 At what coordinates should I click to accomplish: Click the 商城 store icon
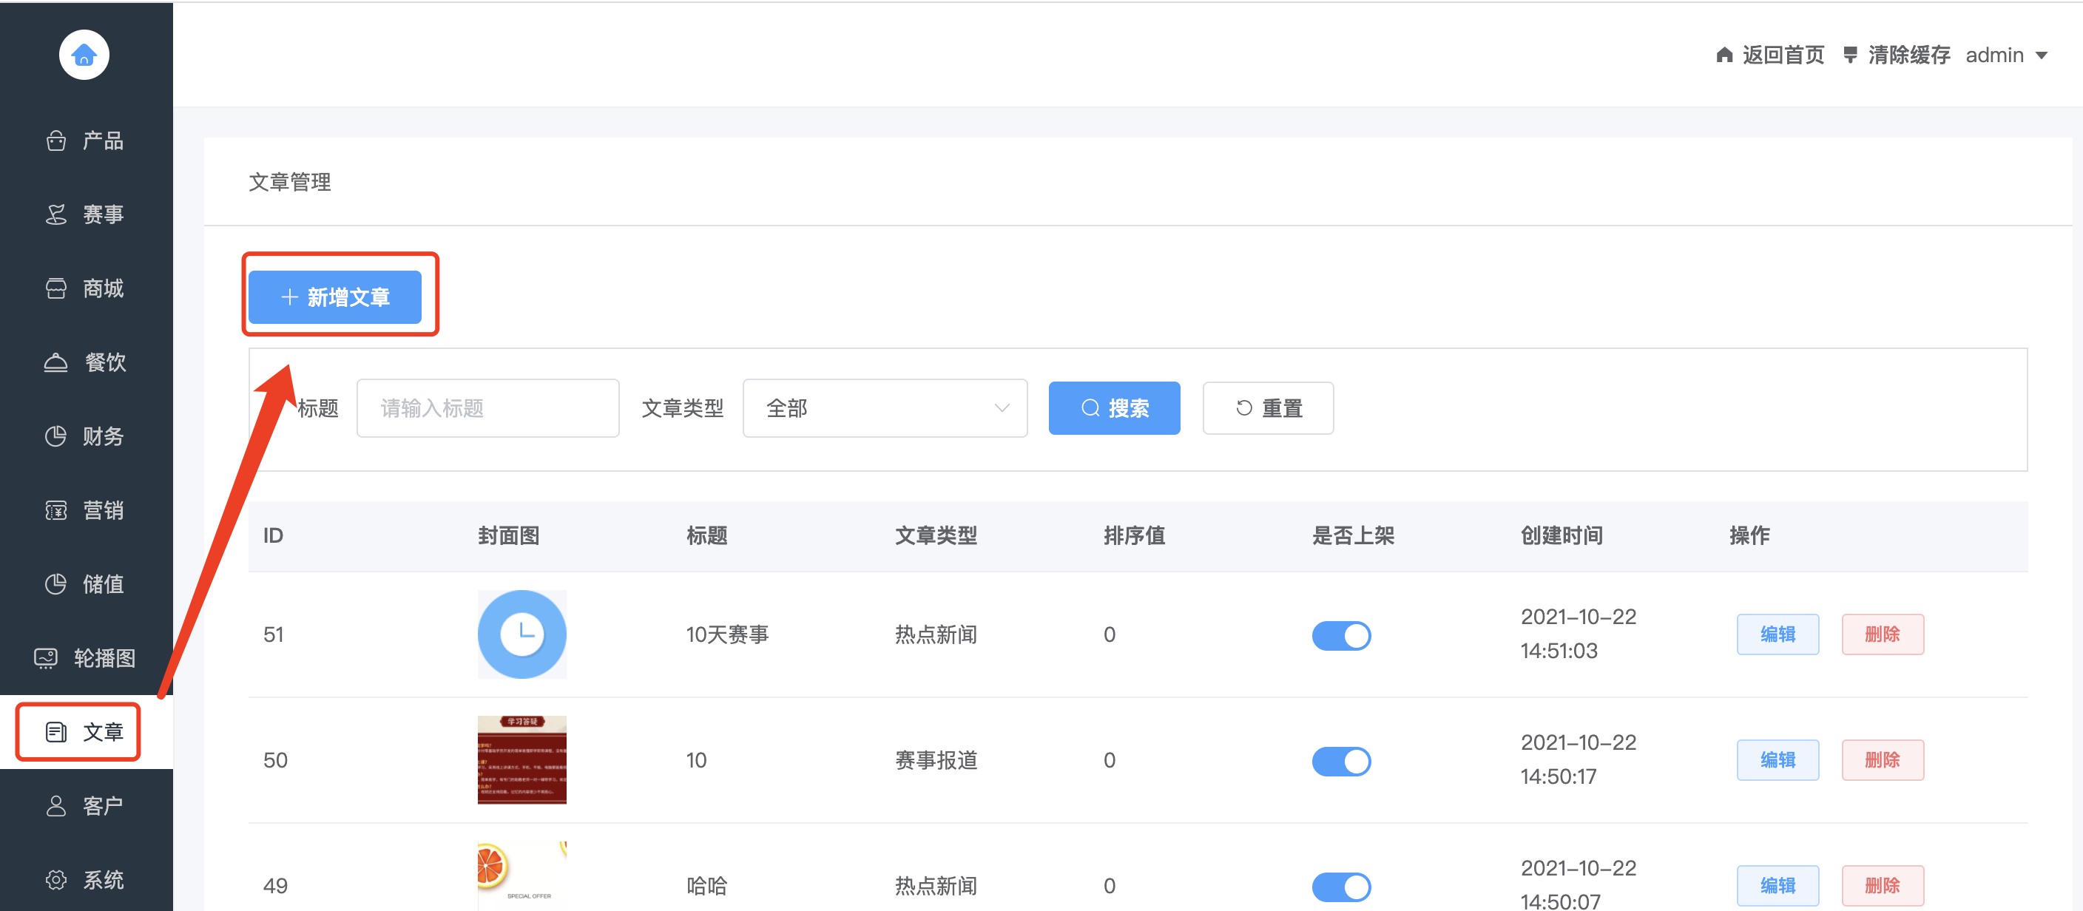point(55,288)
